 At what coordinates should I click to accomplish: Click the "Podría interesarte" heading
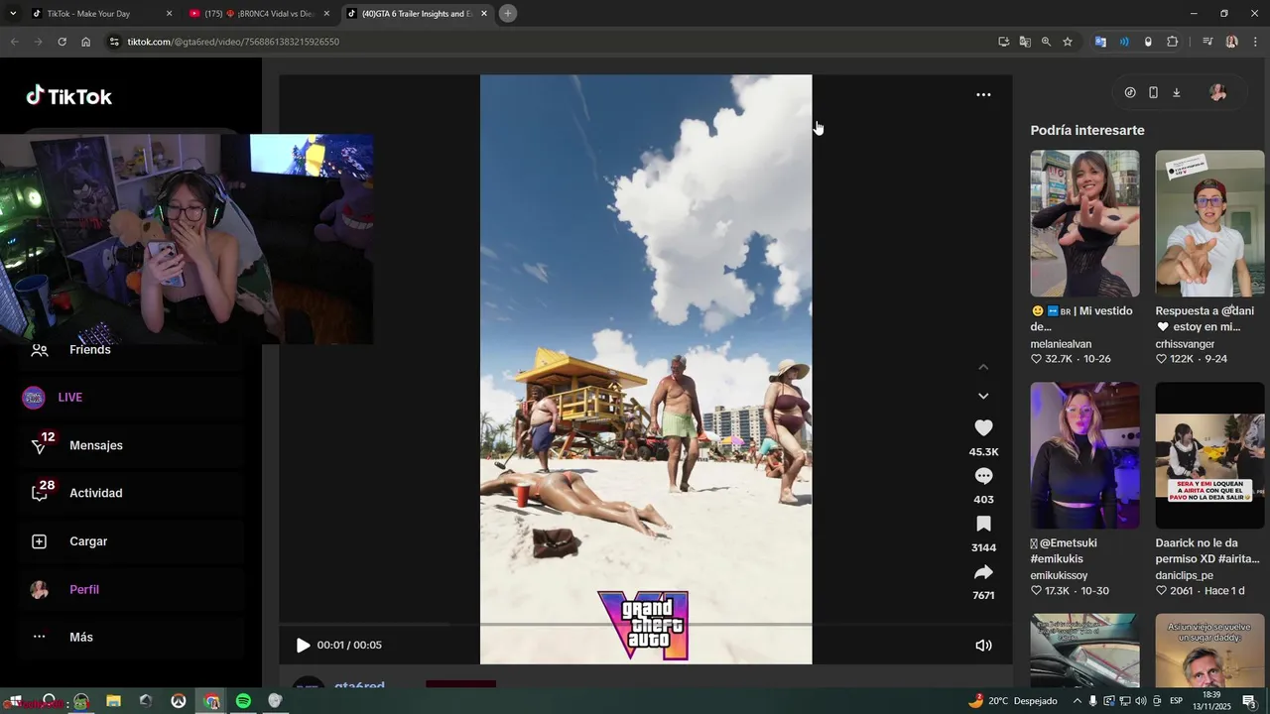[x=1087, y=130]
